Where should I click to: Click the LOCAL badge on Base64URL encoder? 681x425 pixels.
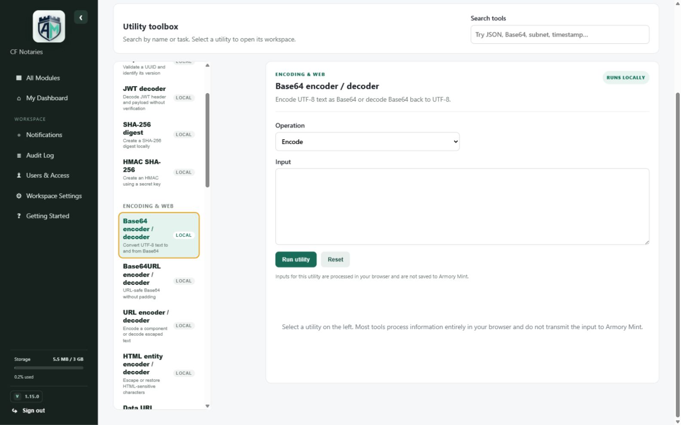tap(183, 281)
